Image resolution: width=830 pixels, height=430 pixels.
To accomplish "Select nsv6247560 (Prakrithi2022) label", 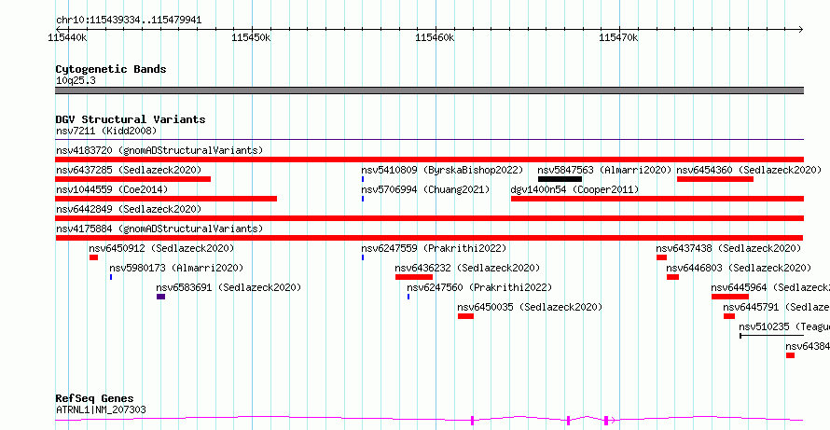I will (x=479, y=287).
